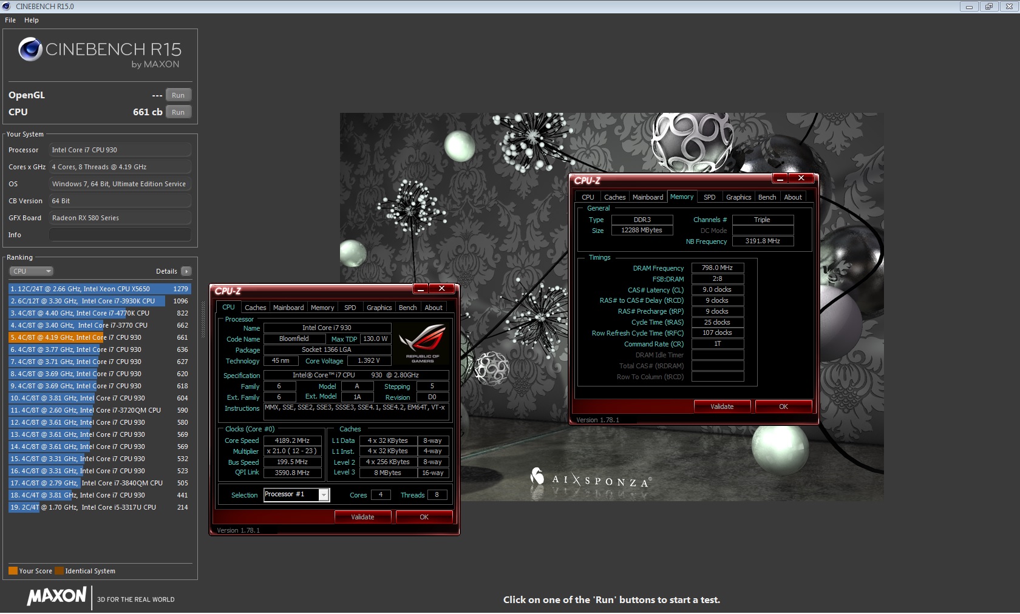Select highlighted ranking row scoring 661
The width and height of the screenshot is (1020, 614).
click(100, 337)
